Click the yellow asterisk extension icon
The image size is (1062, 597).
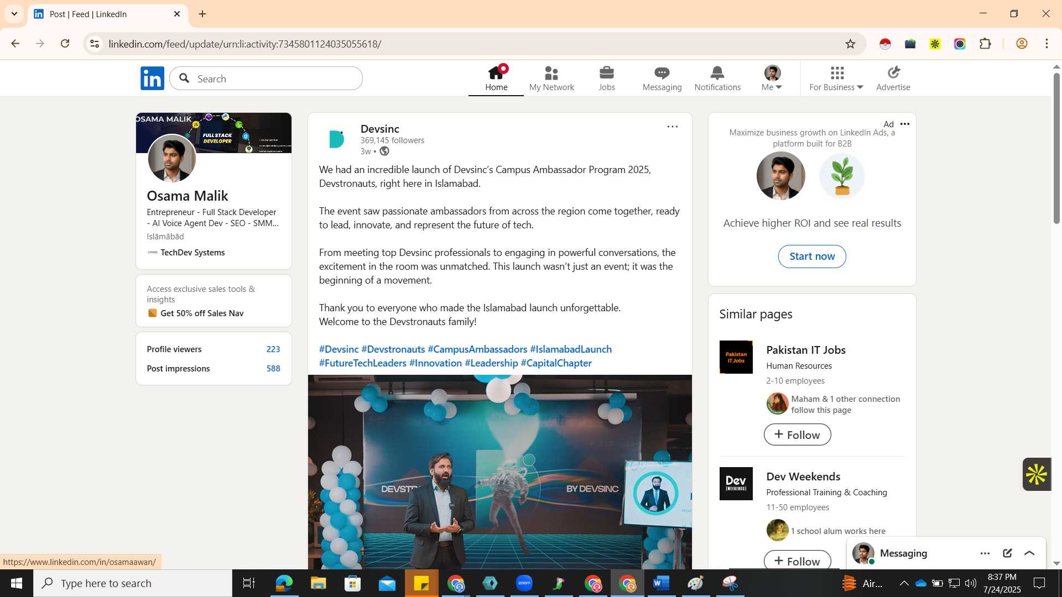[935, 44]
